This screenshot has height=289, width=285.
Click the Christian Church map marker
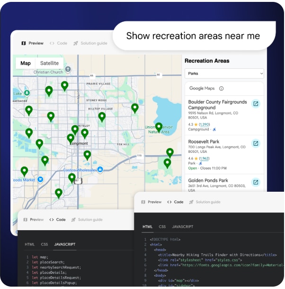[68, 69]
